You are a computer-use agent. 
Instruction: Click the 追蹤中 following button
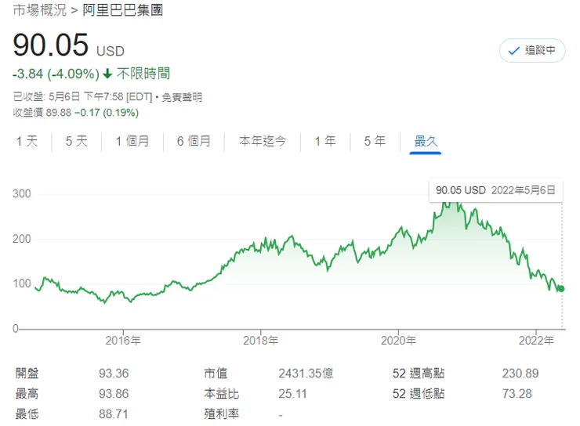[532, 50]
